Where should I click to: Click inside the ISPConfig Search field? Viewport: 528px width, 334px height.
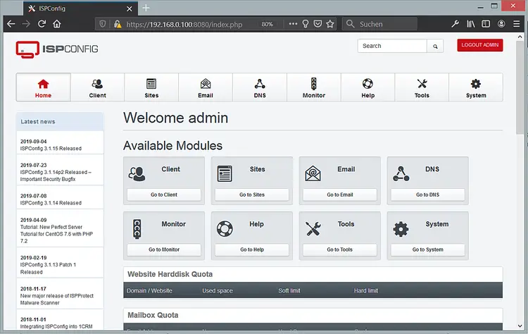click(391, 46)
